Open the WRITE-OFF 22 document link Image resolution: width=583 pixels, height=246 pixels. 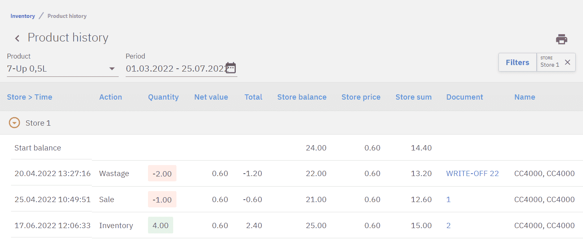(472, 174)
